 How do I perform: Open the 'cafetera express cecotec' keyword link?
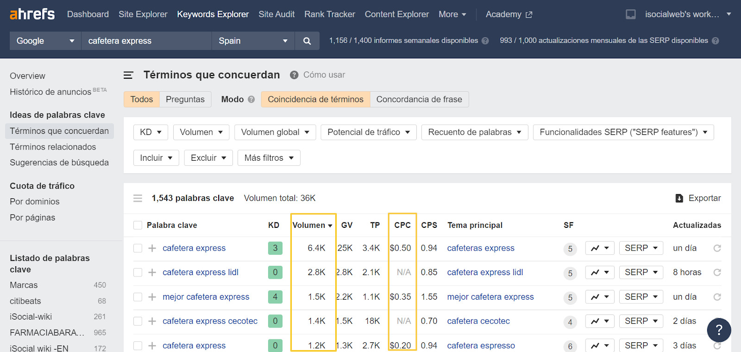210,321
